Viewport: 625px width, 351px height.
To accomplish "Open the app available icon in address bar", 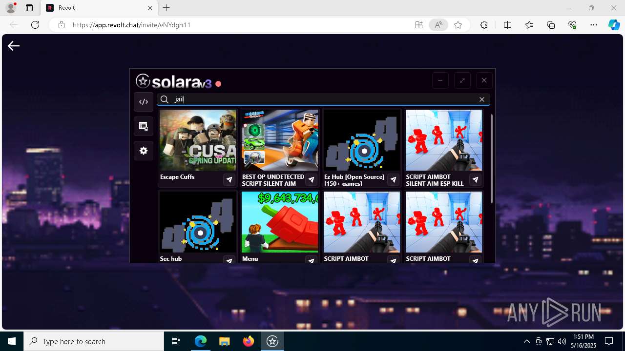I will [x=419, y=25].
